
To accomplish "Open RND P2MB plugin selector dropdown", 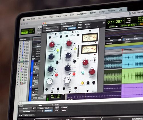I will click(27, 111).
